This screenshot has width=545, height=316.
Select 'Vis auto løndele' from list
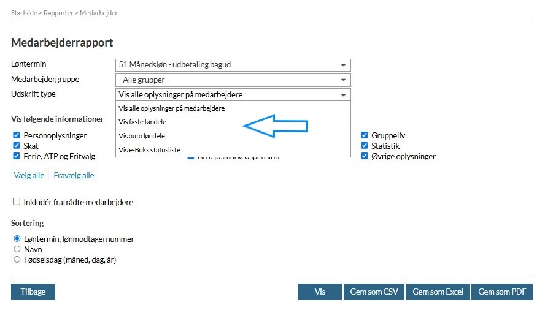click(142, 136)
